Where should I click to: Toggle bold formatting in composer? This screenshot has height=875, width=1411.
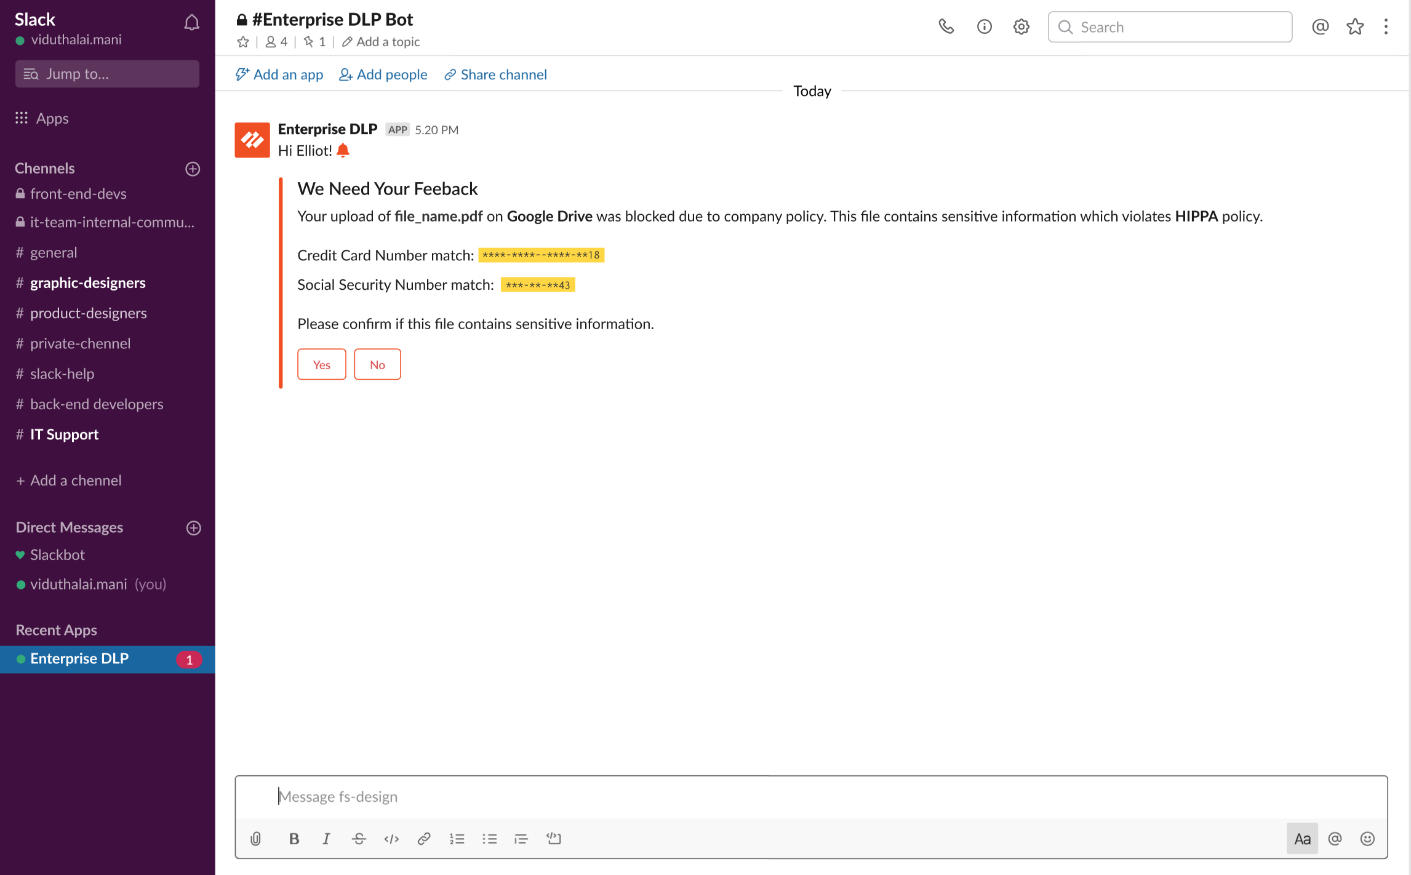(x=294, y=839)
